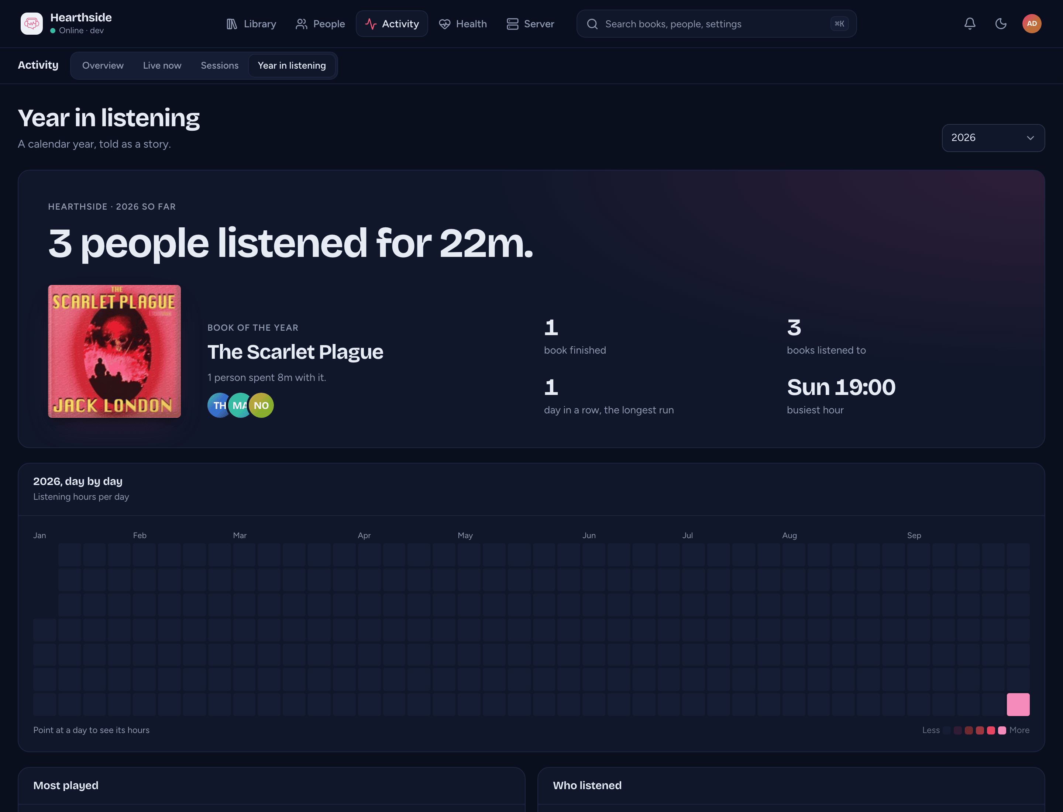1063x812 pixels.
Task: Click the highlighted pink heatmap day
Action: tap(1018, 705)
